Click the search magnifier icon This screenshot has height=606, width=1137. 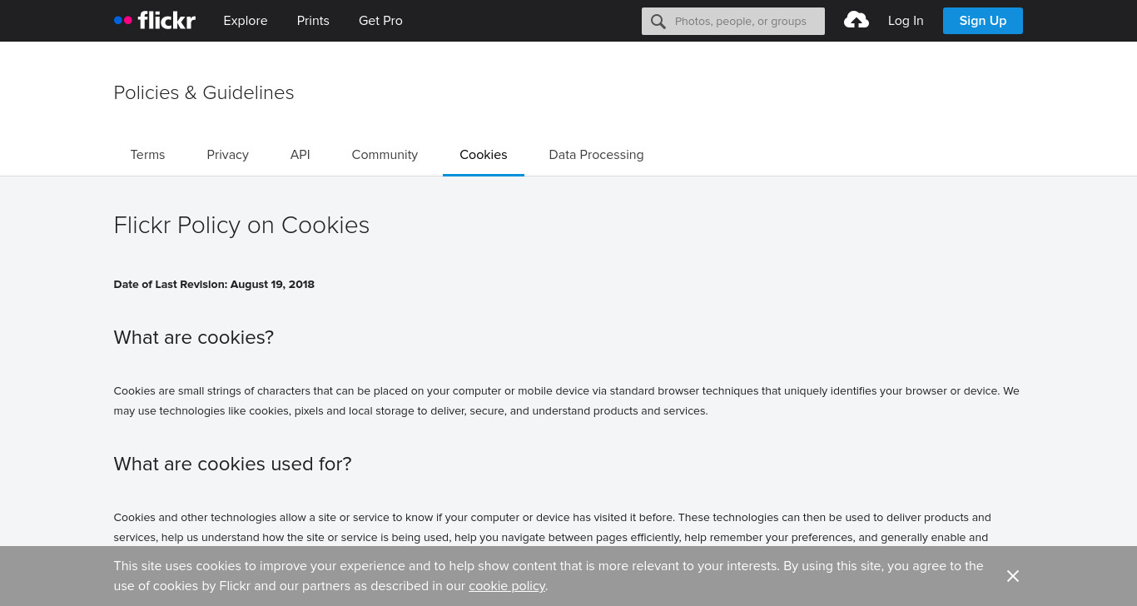point(658,21)
